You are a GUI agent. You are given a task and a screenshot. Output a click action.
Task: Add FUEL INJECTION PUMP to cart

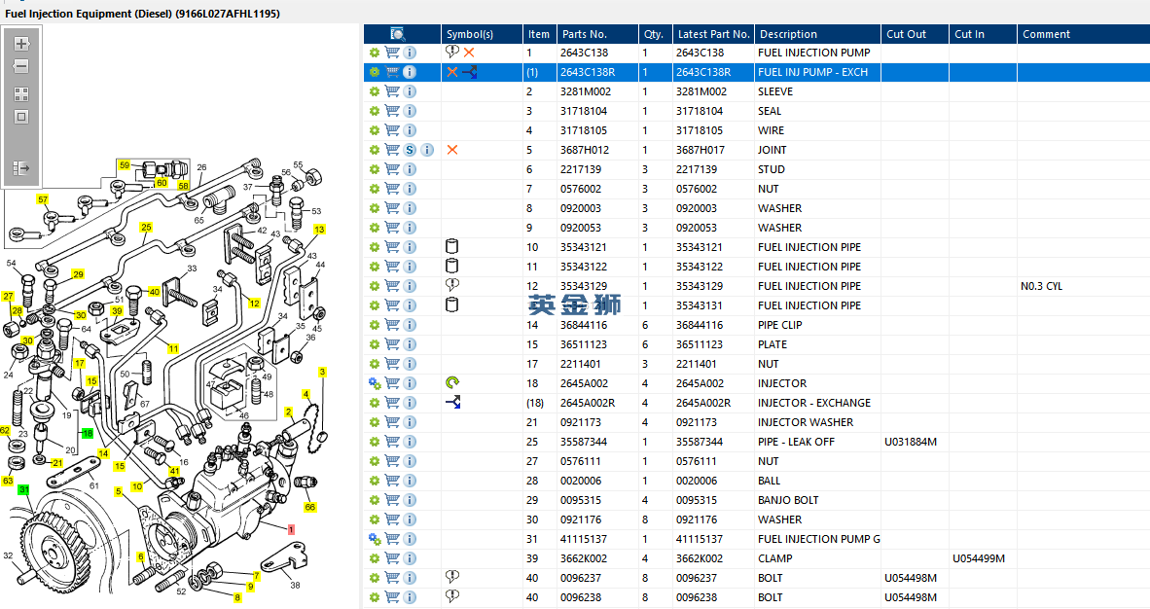(392, 53)
